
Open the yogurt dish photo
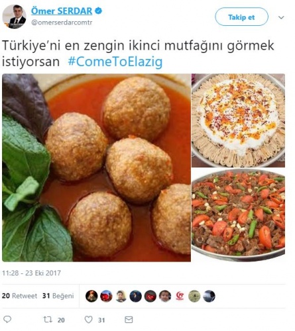pyautogui.click(x=238, y=120)
